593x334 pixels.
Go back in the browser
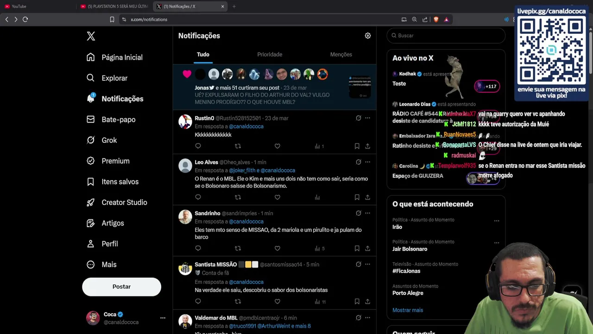click(6, 19)
